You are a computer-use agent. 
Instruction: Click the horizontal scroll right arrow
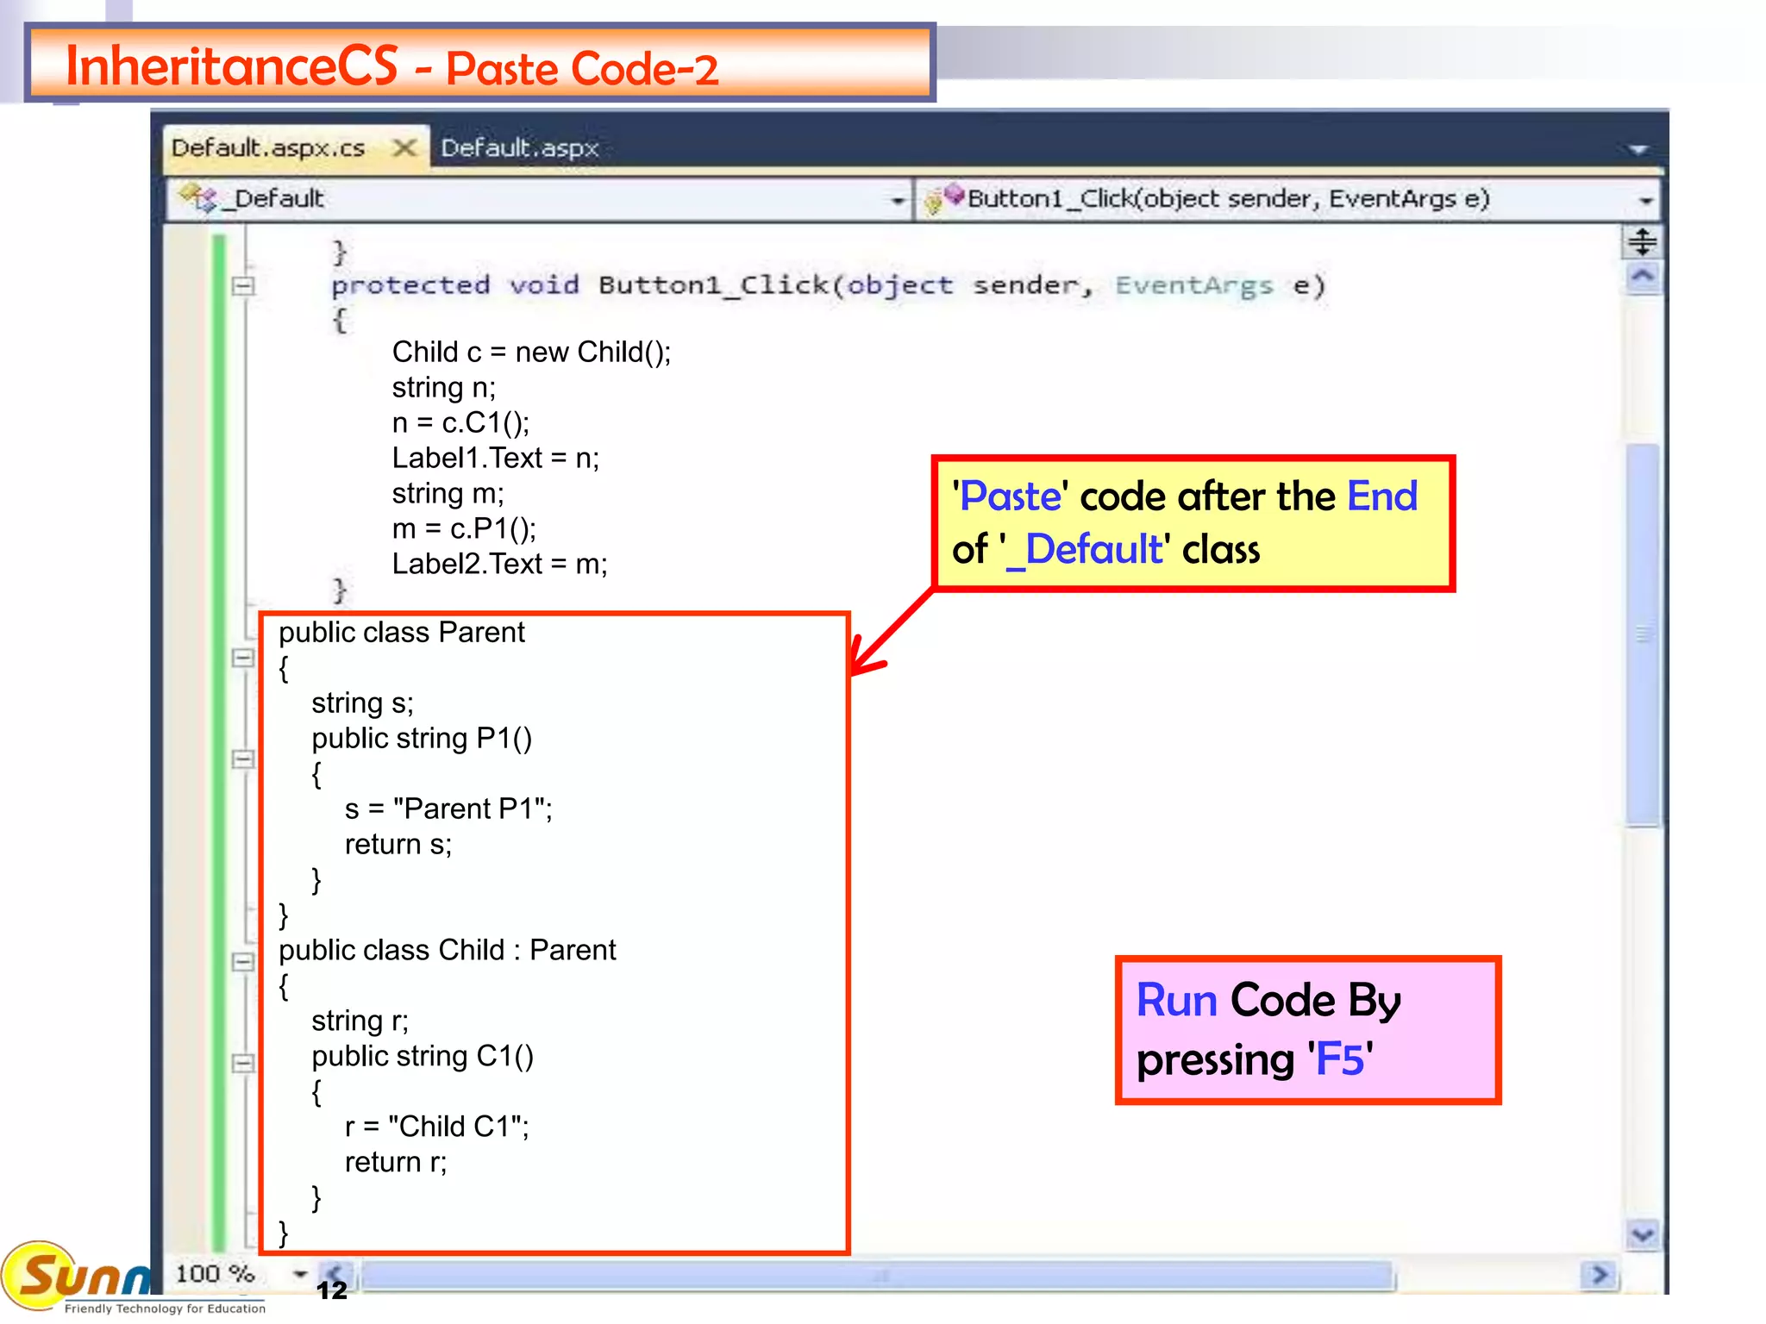pyautogui.click(x=1600, y=1274)
